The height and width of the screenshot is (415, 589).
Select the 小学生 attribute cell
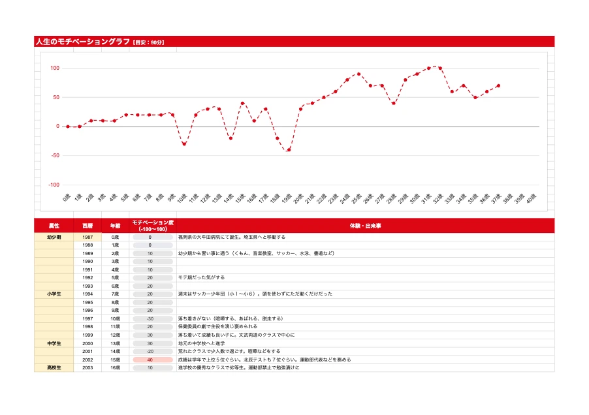[x=54, y=294]
